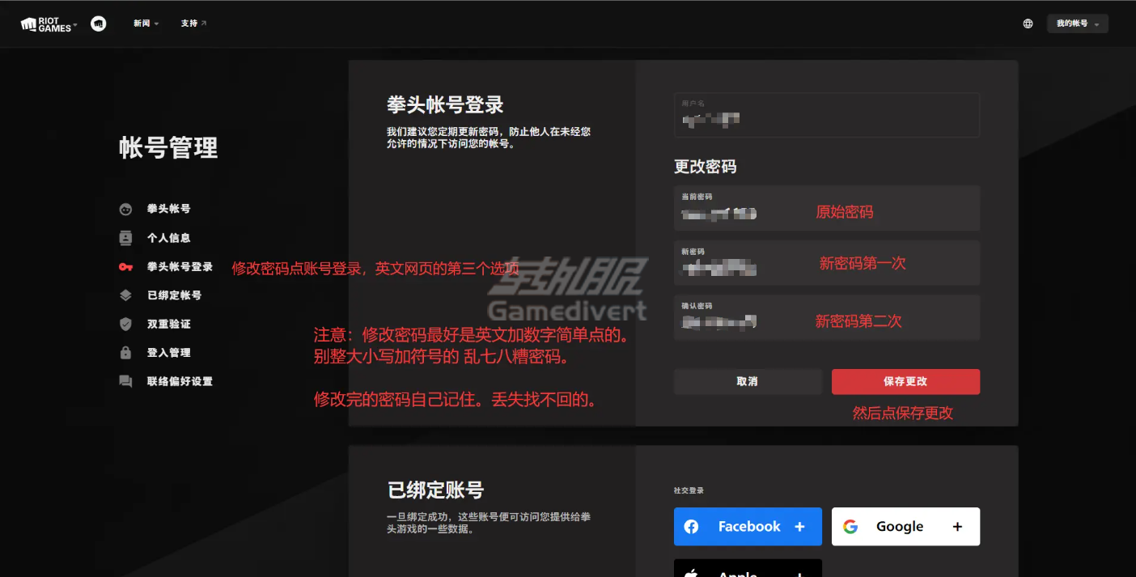The width and height of the screenshot is (1136, 577).
Task: Click the text starting 我们建议您定期更新密码
Action: (x=489, y=138)
